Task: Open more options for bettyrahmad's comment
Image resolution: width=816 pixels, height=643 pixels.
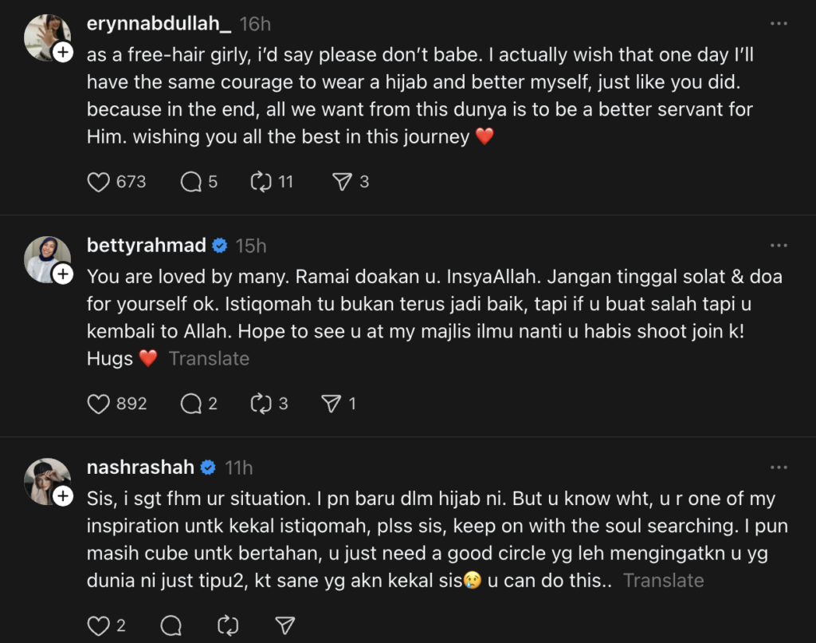Action: pyautogui.click(x=779, y=246)
